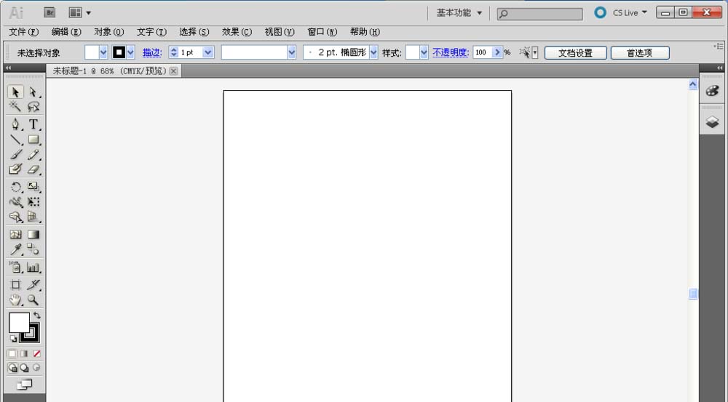
Task: Change Screen Mode button
Action: point(25,385)
